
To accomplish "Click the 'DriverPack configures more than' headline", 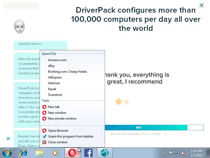I will tap(136, 10).
